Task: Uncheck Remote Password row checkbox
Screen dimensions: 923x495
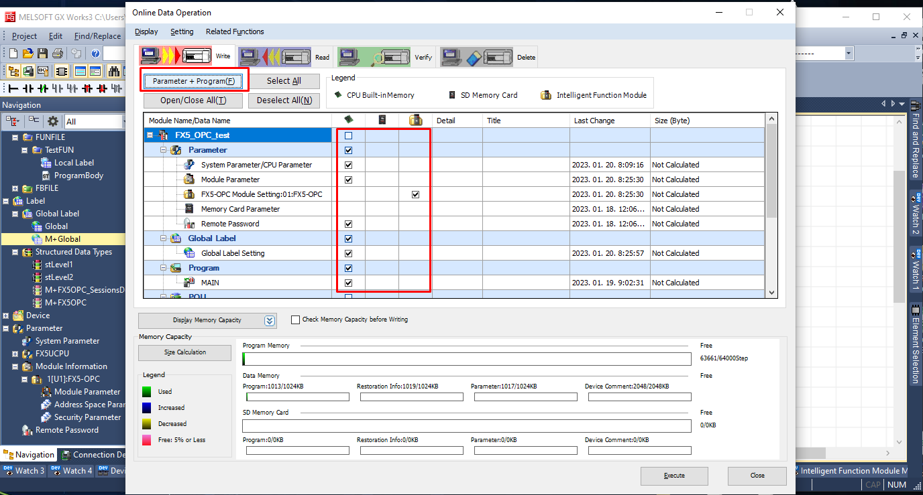Action: 348,224
